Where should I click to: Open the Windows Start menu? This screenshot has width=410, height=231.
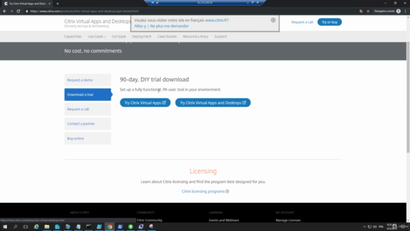click(5, 227)
